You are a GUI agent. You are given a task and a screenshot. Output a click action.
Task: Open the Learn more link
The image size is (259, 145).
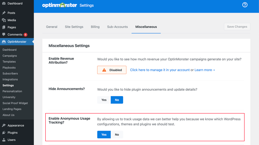pyautogui.click(x=205, y=70)
